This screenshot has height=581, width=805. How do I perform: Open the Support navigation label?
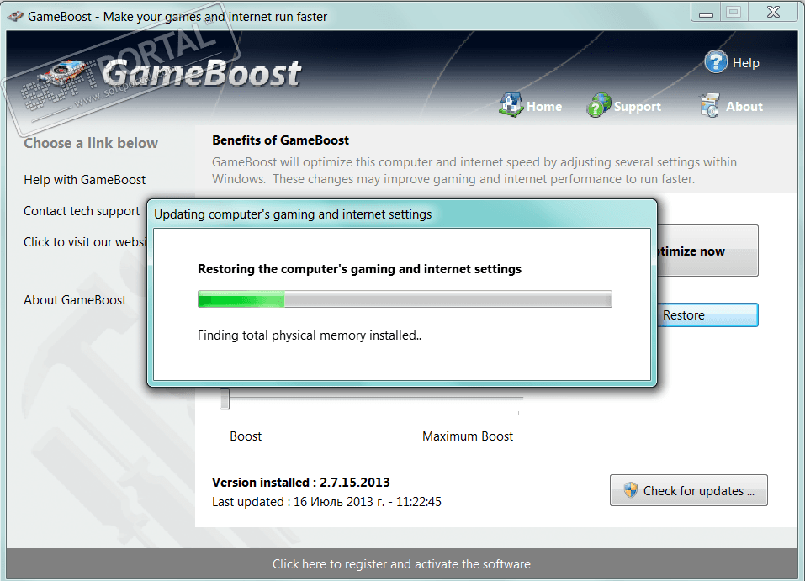click(x=638, y=106)
